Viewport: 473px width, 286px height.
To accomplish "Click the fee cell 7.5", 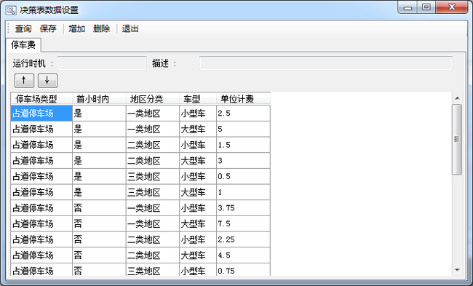I will click(x=243, y=223).
